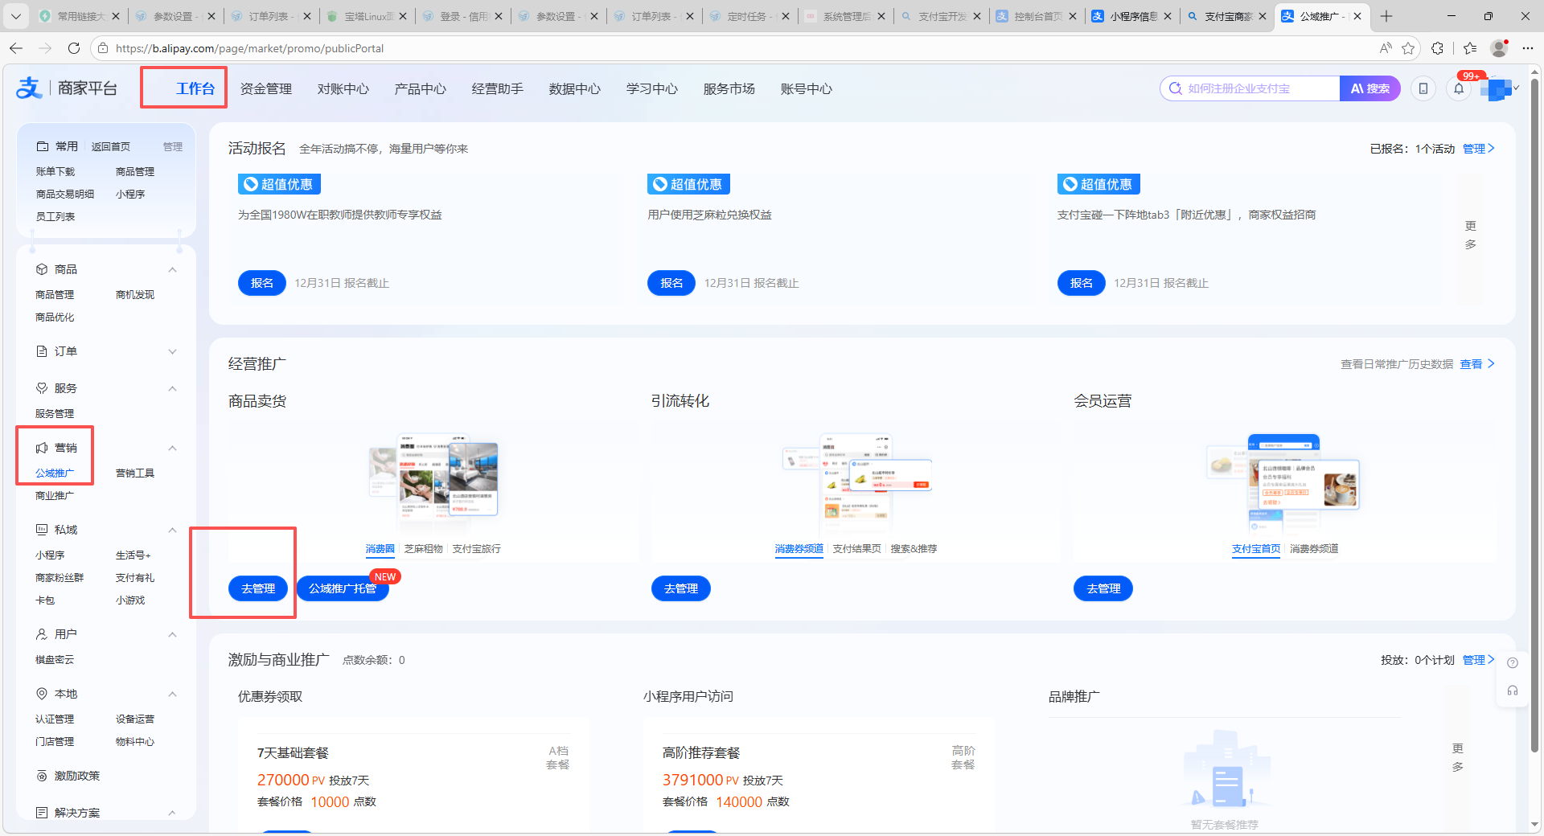Screen dimensions: 1544x836
Task: Click 去管理 button under 商品卖货
Action: (258, 588)
